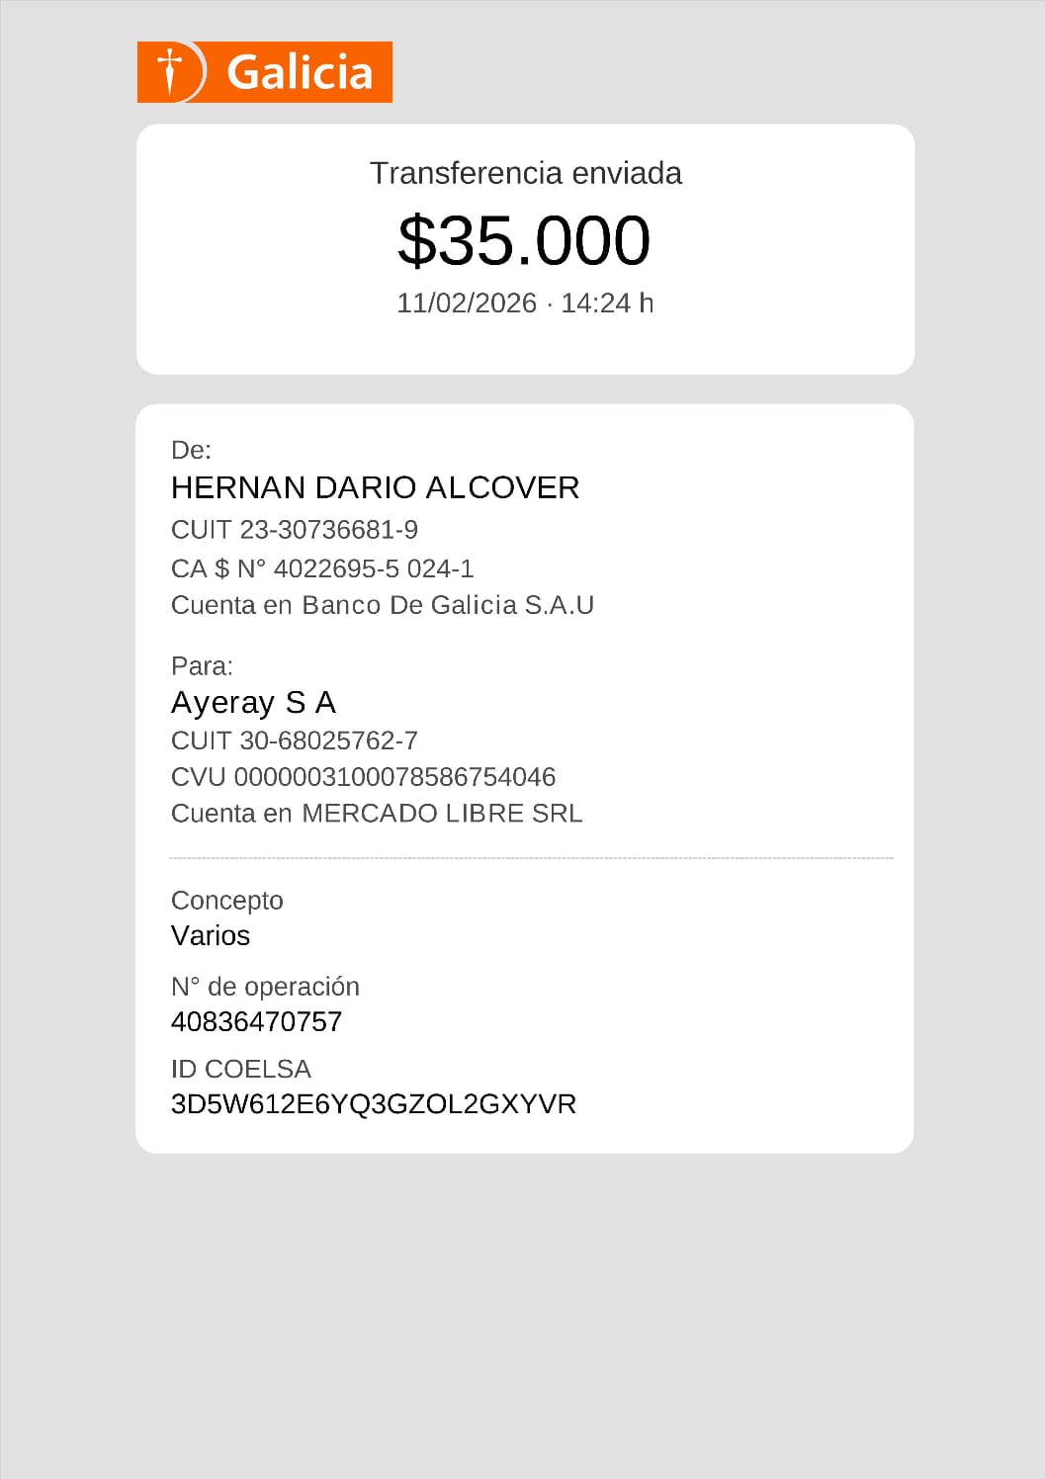The height and width of the screenshot is (1479, 1045).
Task: Click recipient CUIT 30-68025762-7
Action: (x=295, y=740)
